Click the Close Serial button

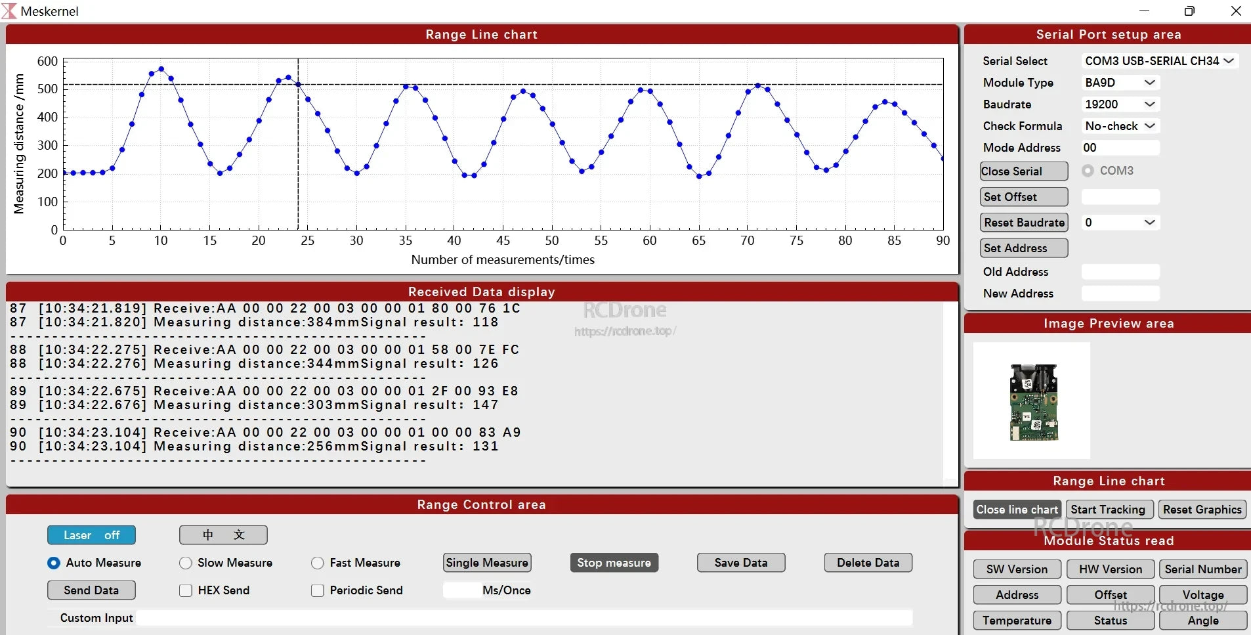click(1023, 171)
